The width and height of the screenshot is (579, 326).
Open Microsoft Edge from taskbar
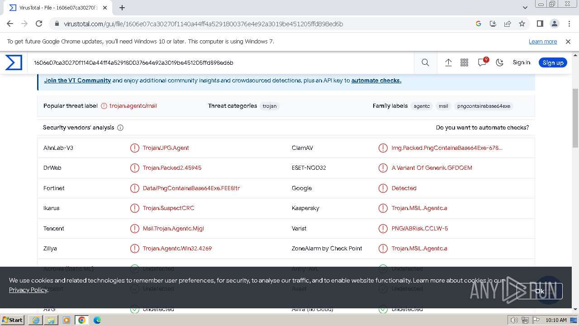pos(97,320)
